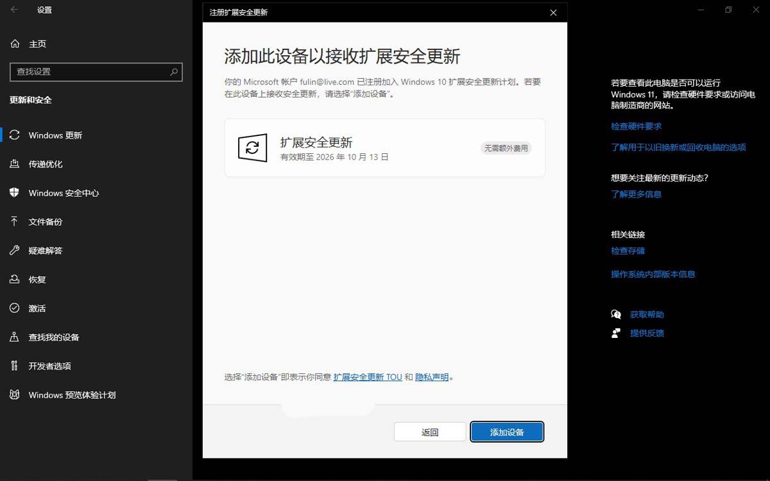This screenshot has height=481, width=770.
Task: Click the 扩展安全更新 card title
Action: (x=316, y=142)
